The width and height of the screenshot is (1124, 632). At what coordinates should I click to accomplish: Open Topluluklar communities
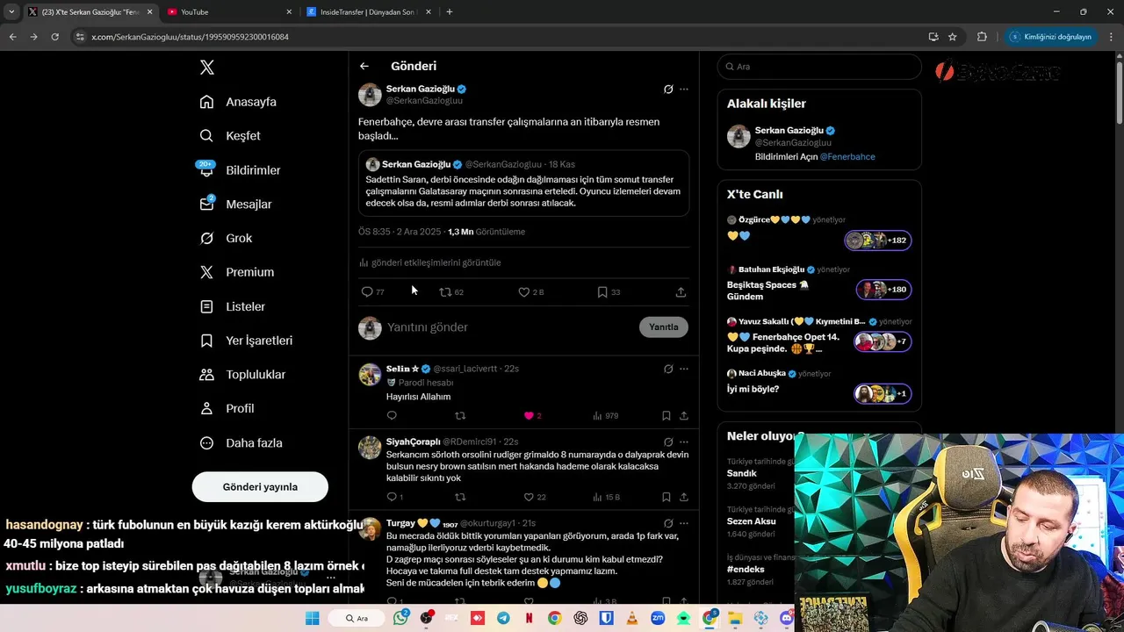tap(242, 375)
